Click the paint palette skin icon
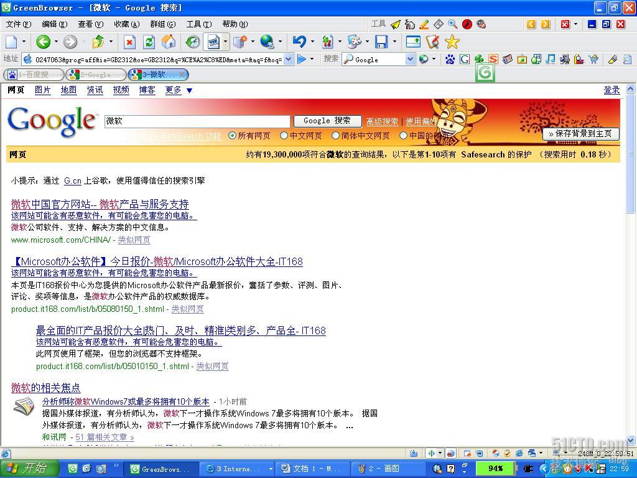This screenshot has height=478, width=637. [x=354, y=42]
